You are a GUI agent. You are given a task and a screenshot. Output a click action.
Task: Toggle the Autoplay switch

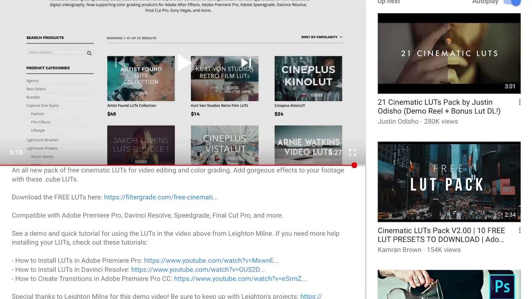point(512,2)
